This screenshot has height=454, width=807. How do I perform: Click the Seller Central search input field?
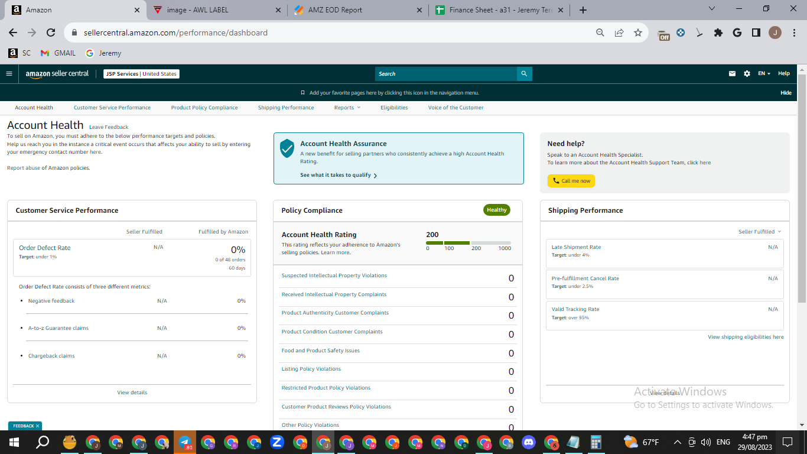point(446,74)
